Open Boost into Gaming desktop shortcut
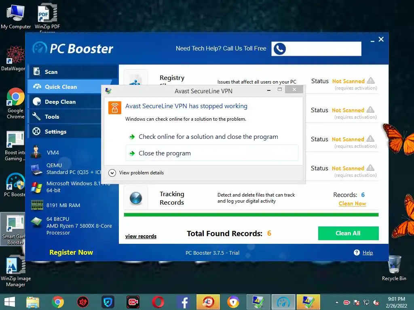The width and height of the screenshot is (414, 310). point(15,146)
